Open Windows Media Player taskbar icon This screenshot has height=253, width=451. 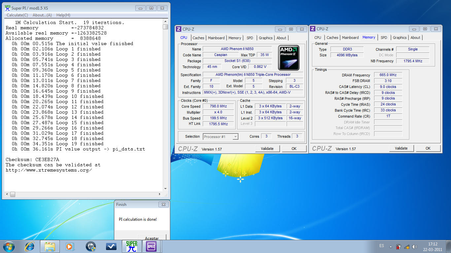click(x=69, y=246)
